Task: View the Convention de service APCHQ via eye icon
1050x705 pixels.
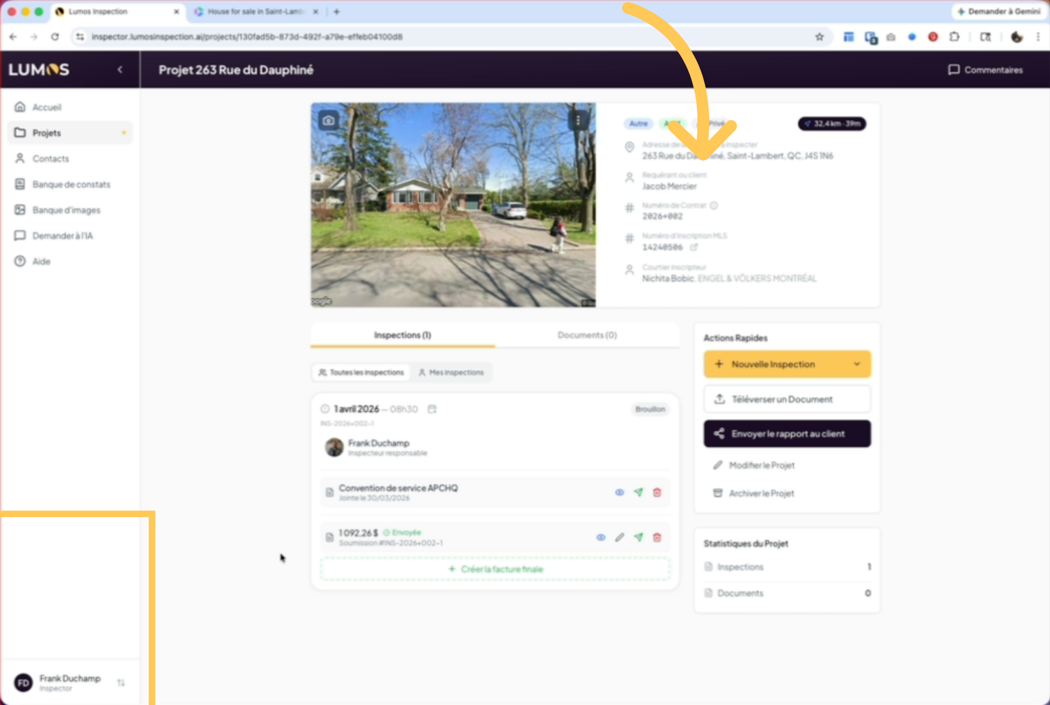Action: coord(619,493)
